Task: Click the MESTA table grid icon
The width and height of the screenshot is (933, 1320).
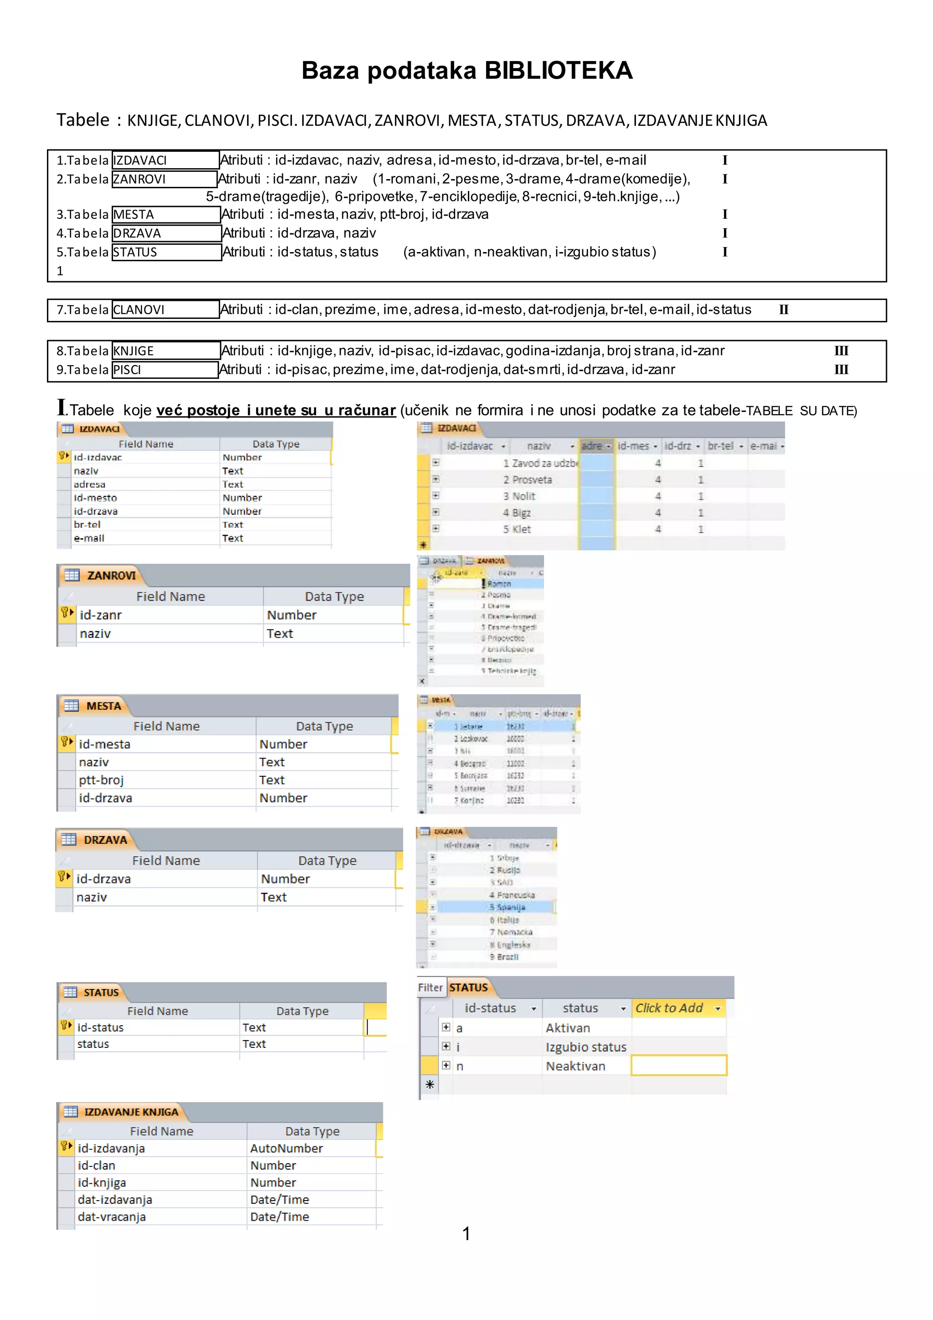Action: coord(71,706)
